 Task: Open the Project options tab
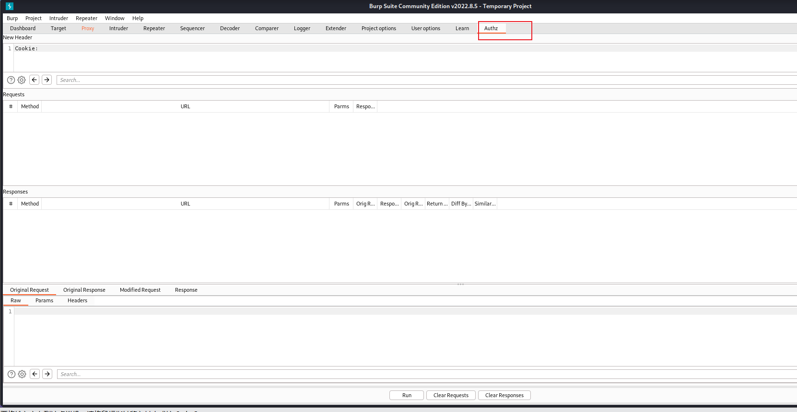(x=379, y=28)
